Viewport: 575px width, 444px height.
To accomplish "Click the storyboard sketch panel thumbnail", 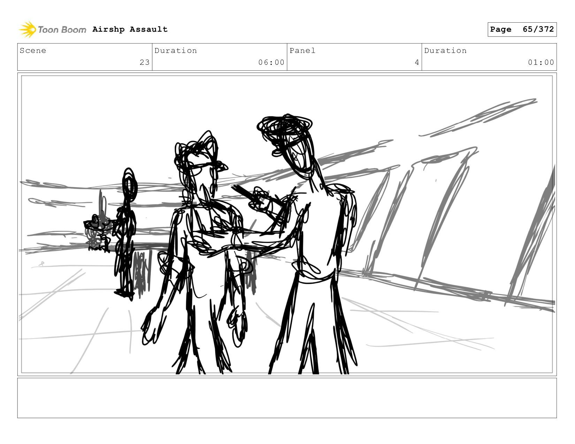I will tap(287, 224).
